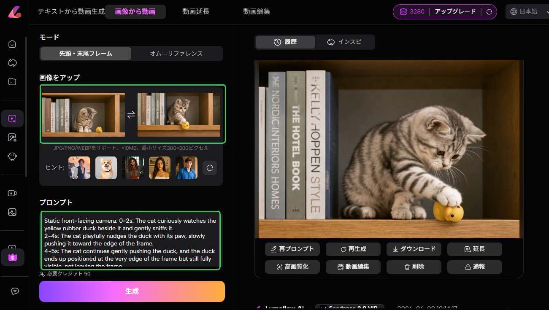
Task: Open the chat feedback sidebar icon
Action: tap(15, 291)
